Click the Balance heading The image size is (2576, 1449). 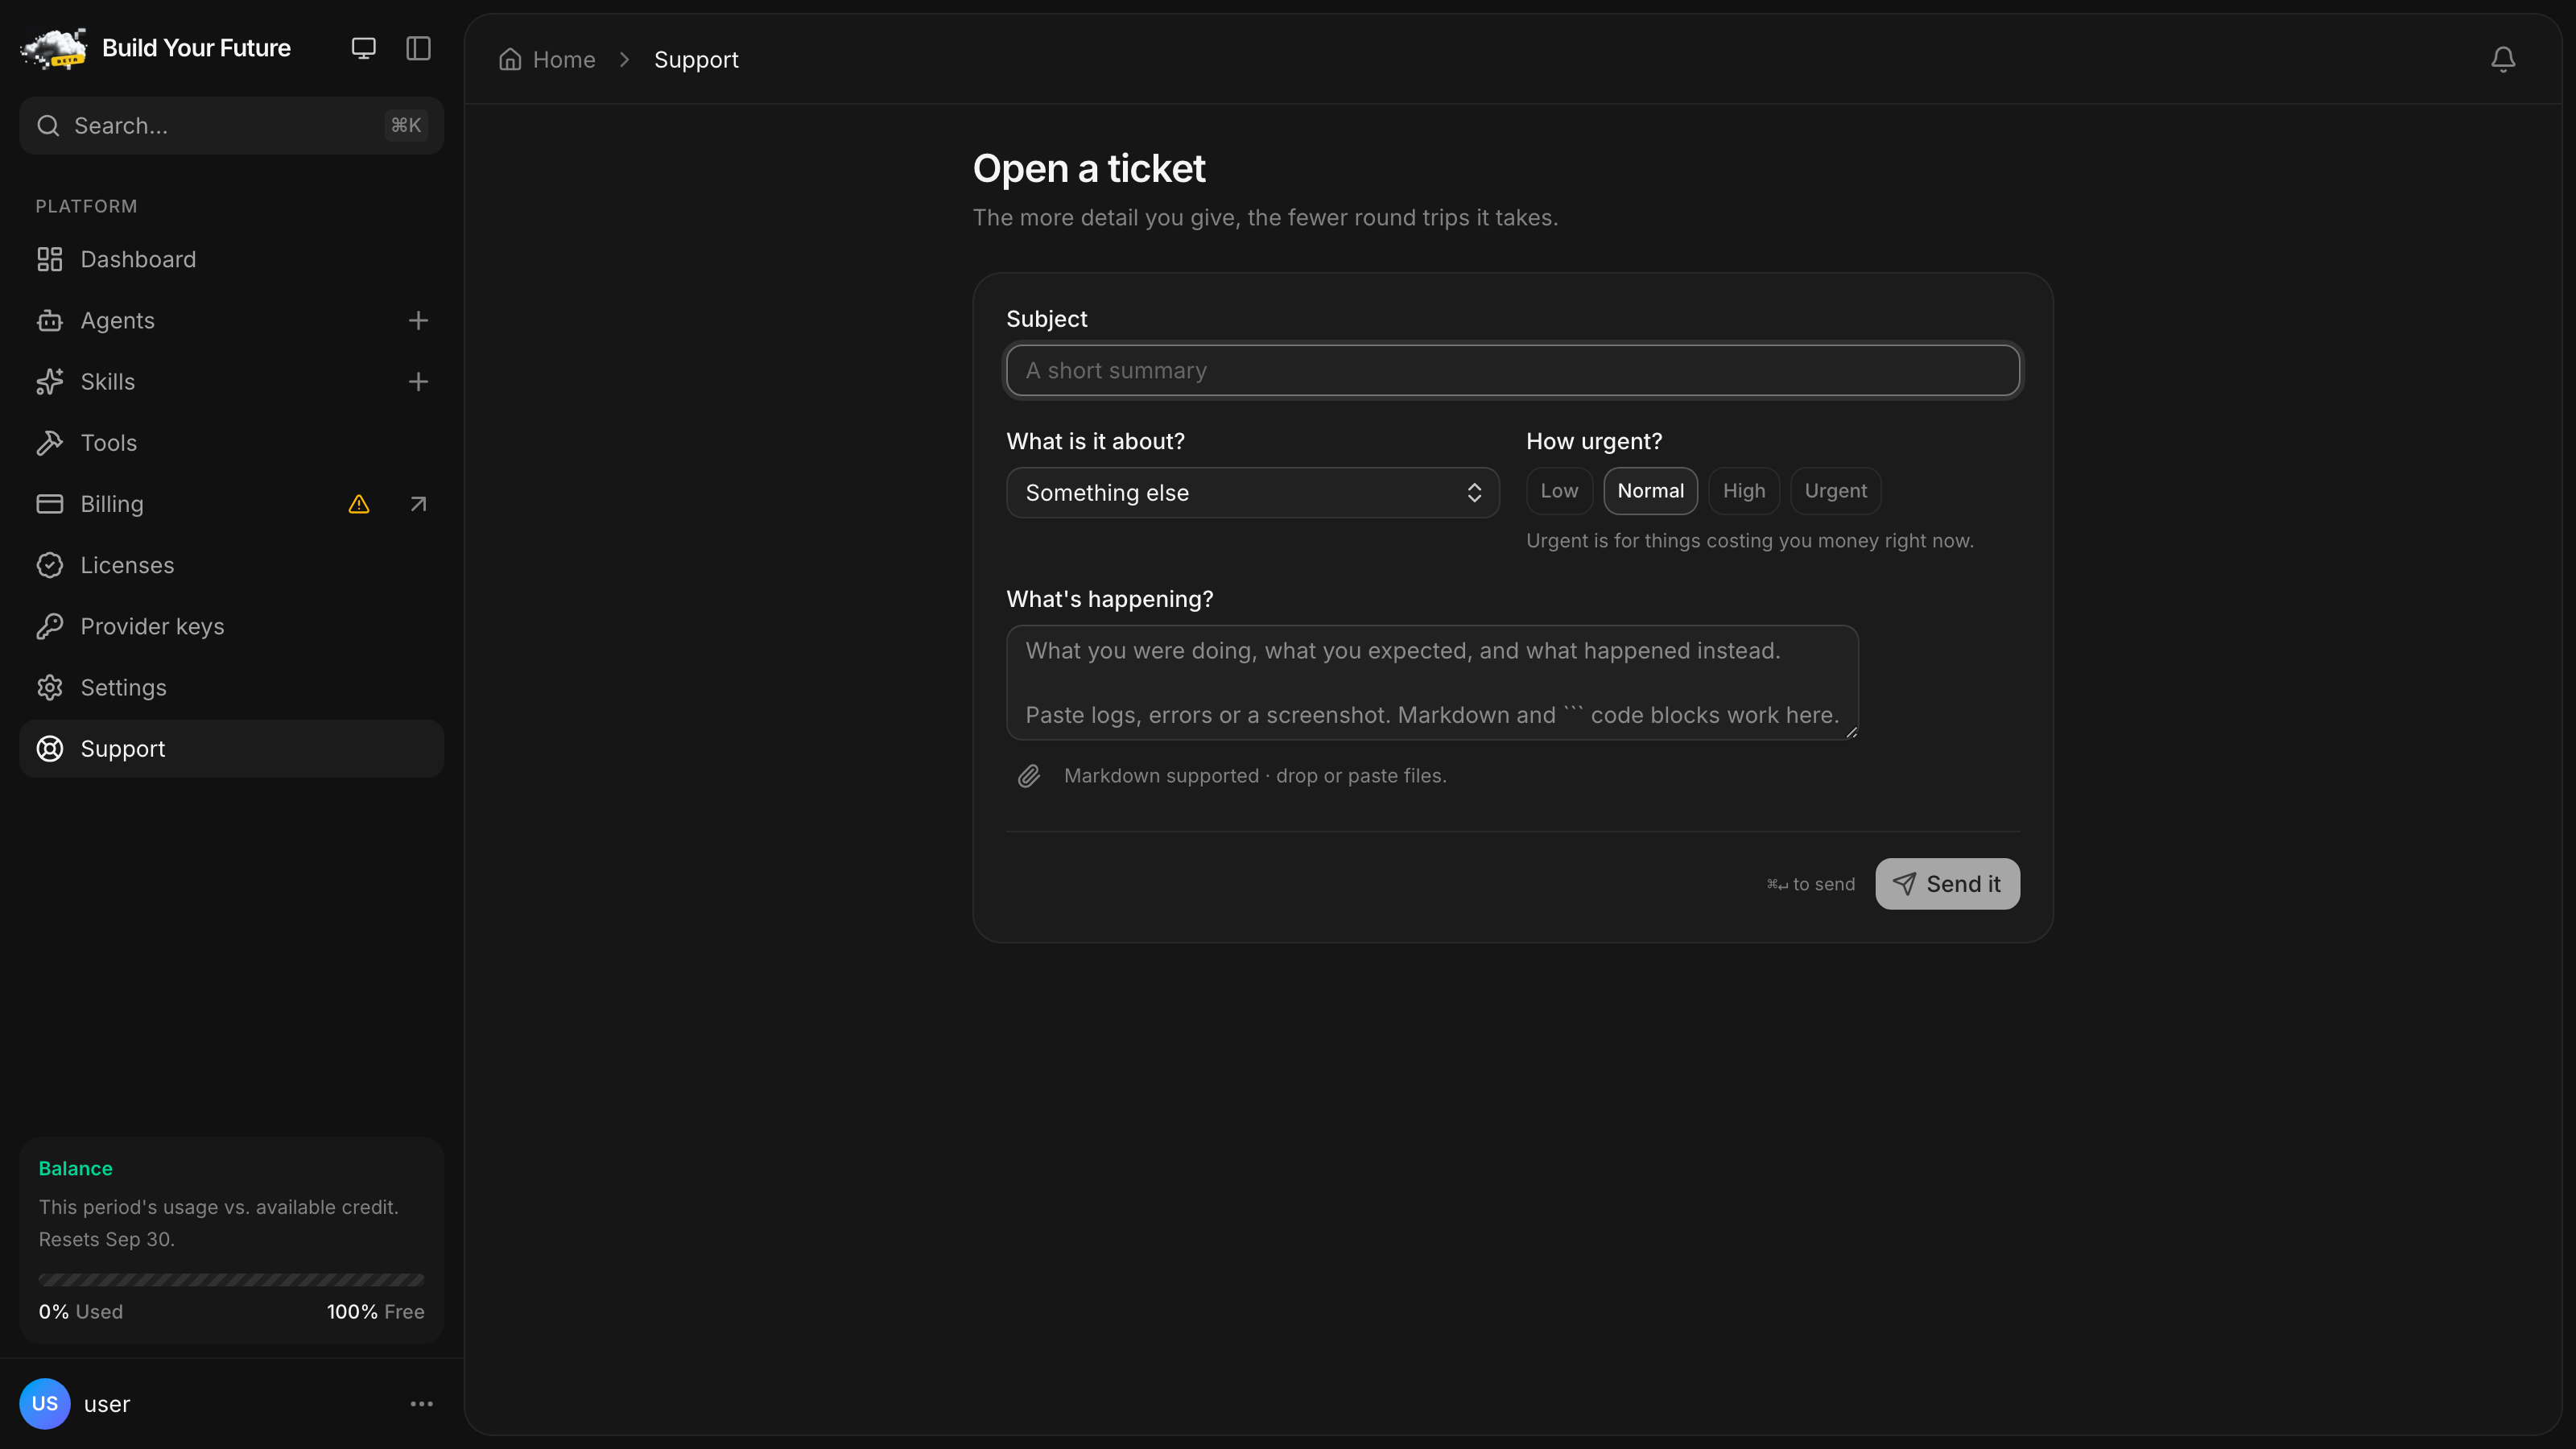pos(76,1169)
